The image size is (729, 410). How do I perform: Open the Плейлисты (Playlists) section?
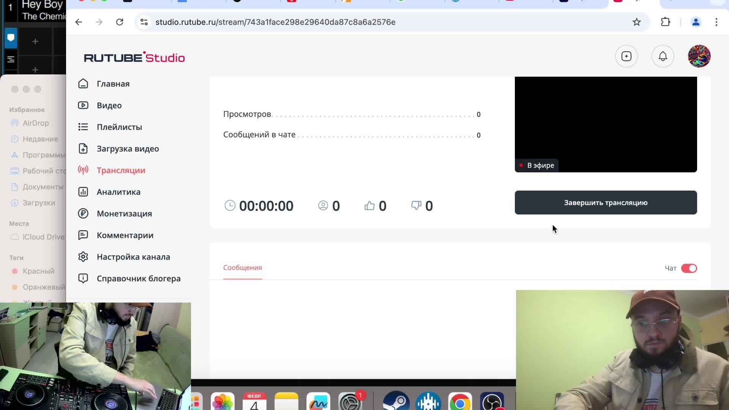point(119,127)
